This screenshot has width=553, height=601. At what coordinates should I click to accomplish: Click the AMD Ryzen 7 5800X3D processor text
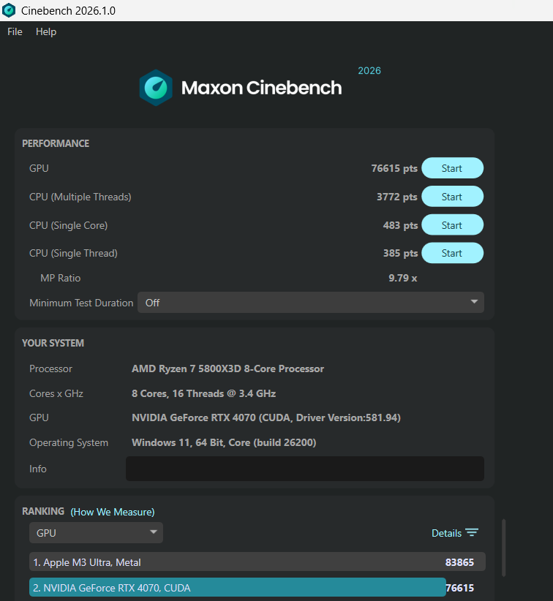point(227,368)
